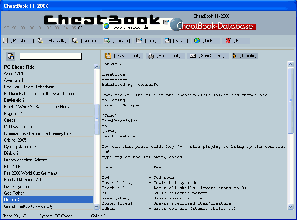Click the Save Cheat floppy disk icon
The height and width of the screenshot is (220, 297).
108,56
